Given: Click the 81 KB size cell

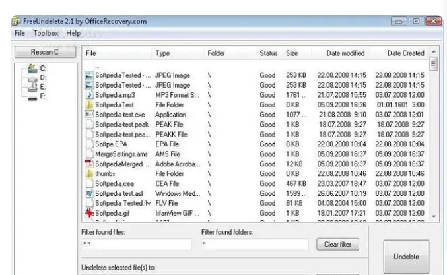Looking at the screenshot, I should click(294, 203).
